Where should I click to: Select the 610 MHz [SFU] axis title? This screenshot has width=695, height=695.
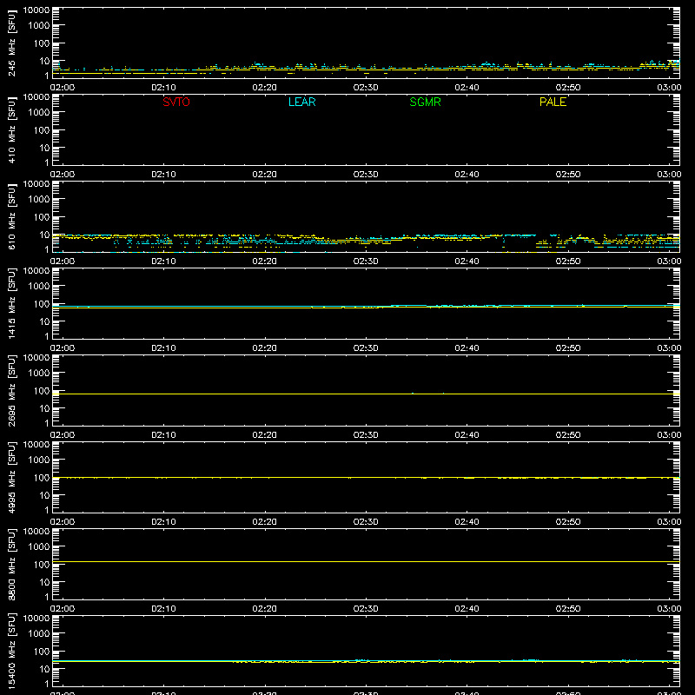coord(11,216)
